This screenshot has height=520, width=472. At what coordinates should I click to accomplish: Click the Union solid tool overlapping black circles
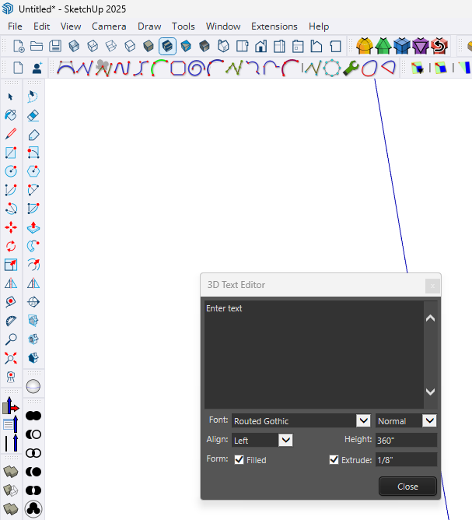click(x=33, y=416)
